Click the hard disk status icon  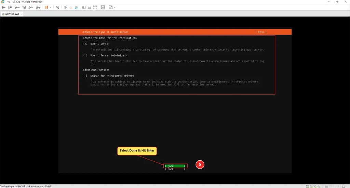click(x=307, y=186)
